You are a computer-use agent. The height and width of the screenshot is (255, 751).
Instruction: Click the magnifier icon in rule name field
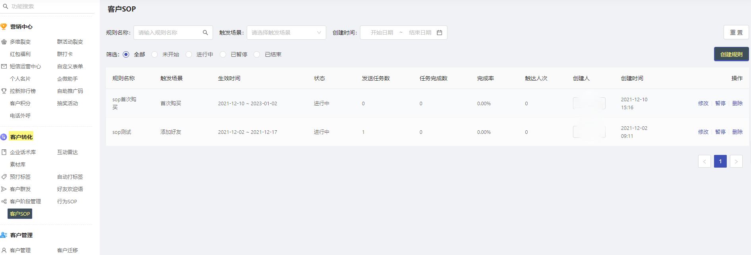tap(205, 33)
